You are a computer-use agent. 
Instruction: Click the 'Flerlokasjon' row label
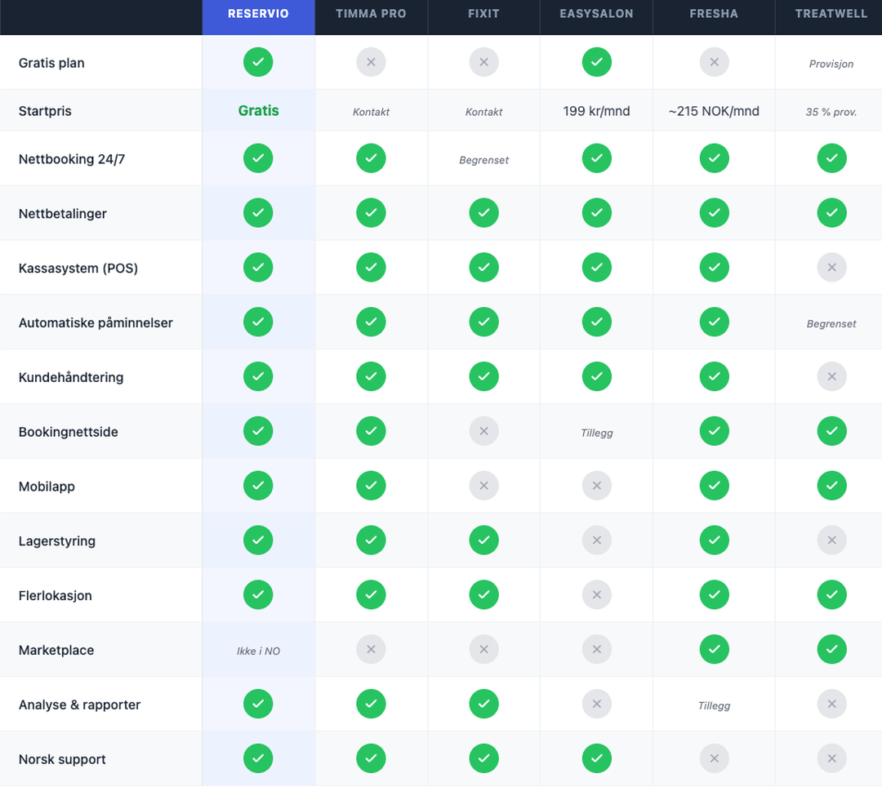tap(56, 595)
